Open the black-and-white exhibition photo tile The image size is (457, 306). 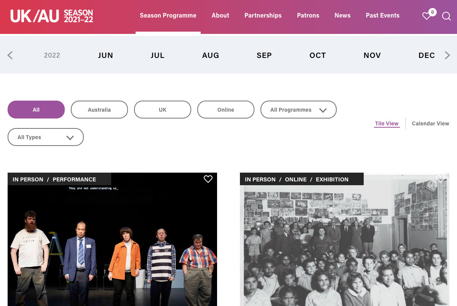coord(345,244)
